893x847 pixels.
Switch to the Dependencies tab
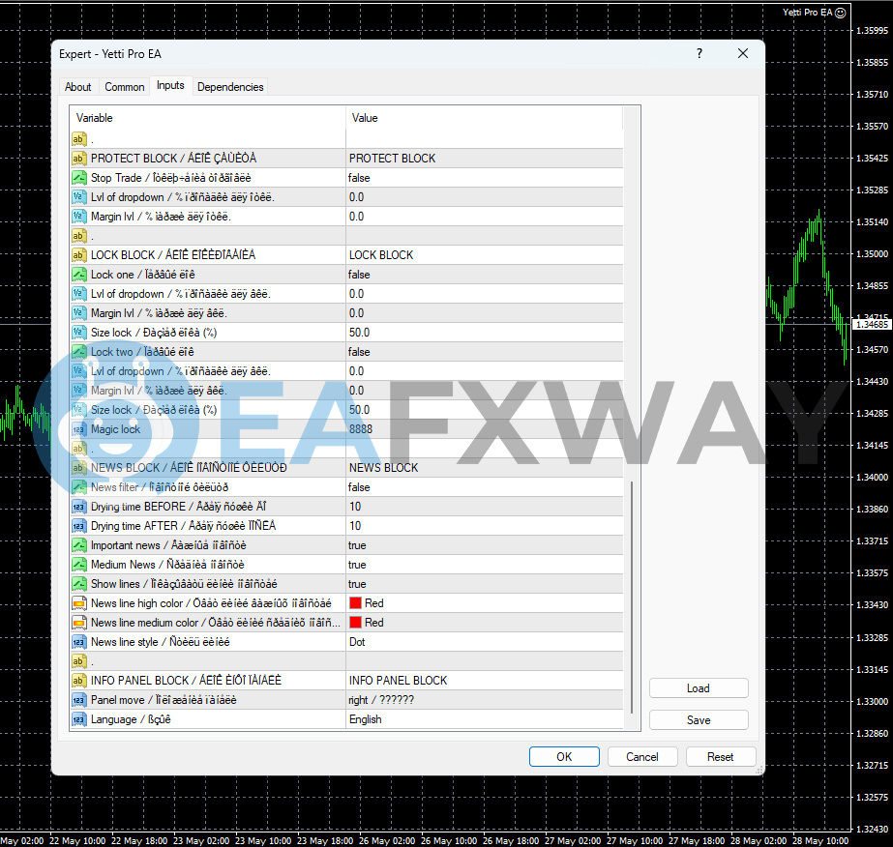tap(230, 87)
